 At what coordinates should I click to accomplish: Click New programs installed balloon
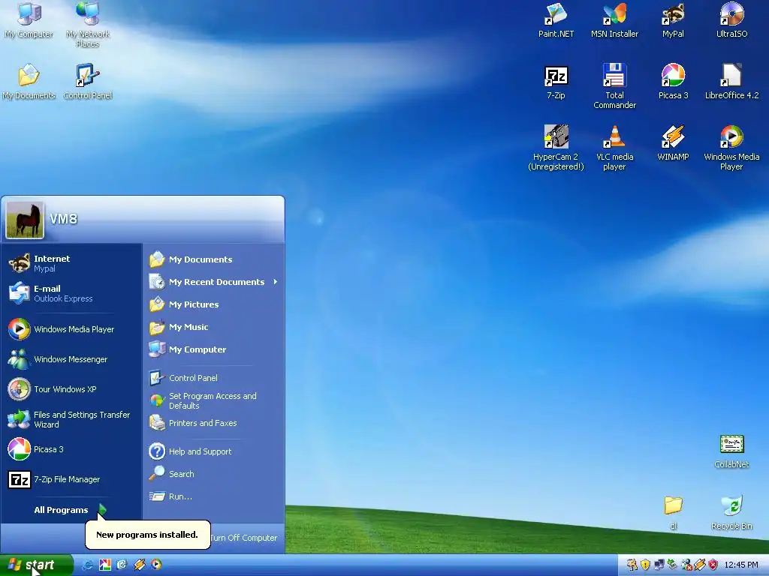click(147, 534)
